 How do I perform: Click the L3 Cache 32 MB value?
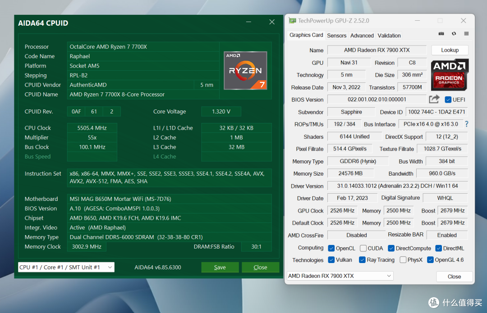tap(236, 147)
